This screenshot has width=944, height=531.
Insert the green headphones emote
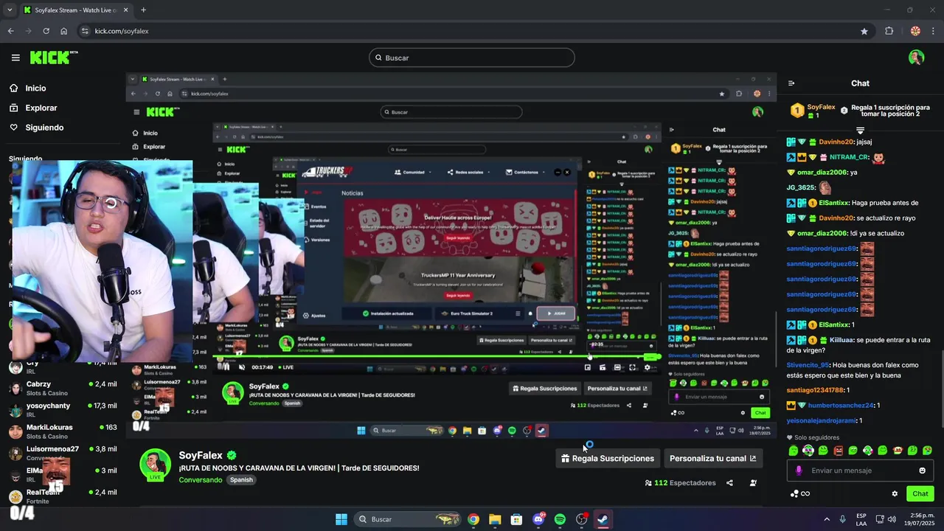coord(808,450)
